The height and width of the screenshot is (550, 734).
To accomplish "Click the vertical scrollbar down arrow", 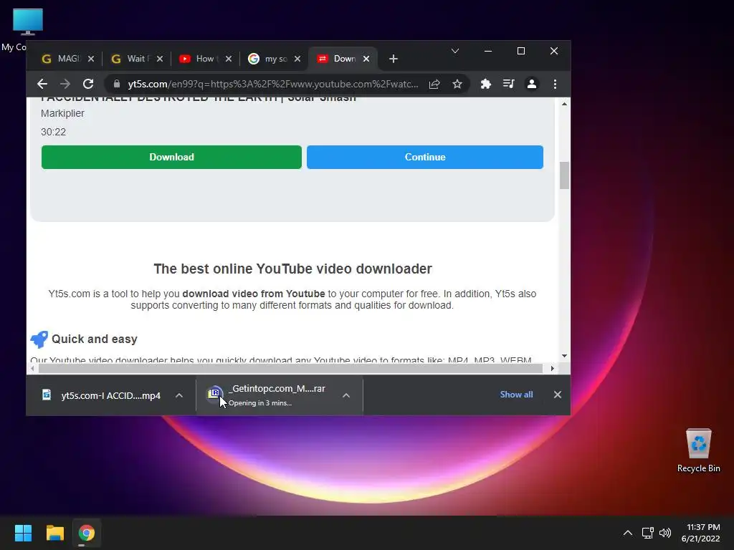I will (x=565, y=356).
